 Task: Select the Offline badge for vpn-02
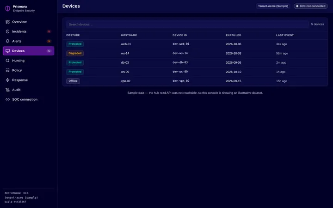click(x=73, y=81)
